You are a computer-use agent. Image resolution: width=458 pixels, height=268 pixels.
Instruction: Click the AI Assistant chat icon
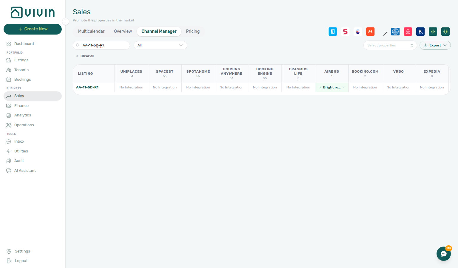click(x=9, y=171)
